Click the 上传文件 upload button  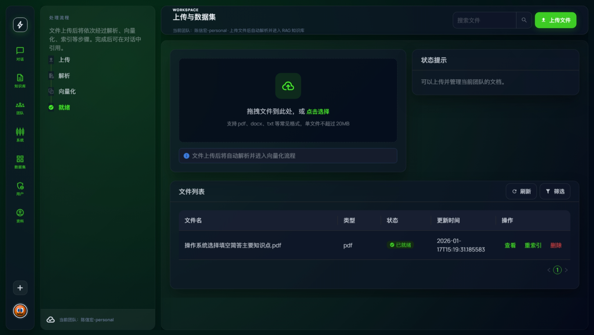tap(555, 20)
